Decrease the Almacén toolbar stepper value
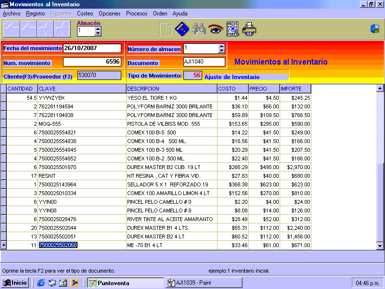Viewport: 385px width, 289px height. [x=98, y=34]
